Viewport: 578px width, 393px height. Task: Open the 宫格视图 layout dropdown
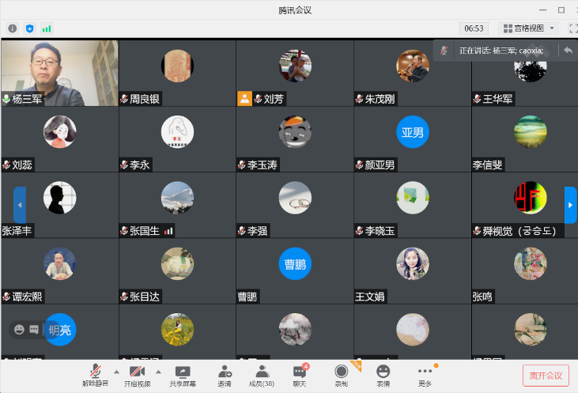[x=530, y=28]
